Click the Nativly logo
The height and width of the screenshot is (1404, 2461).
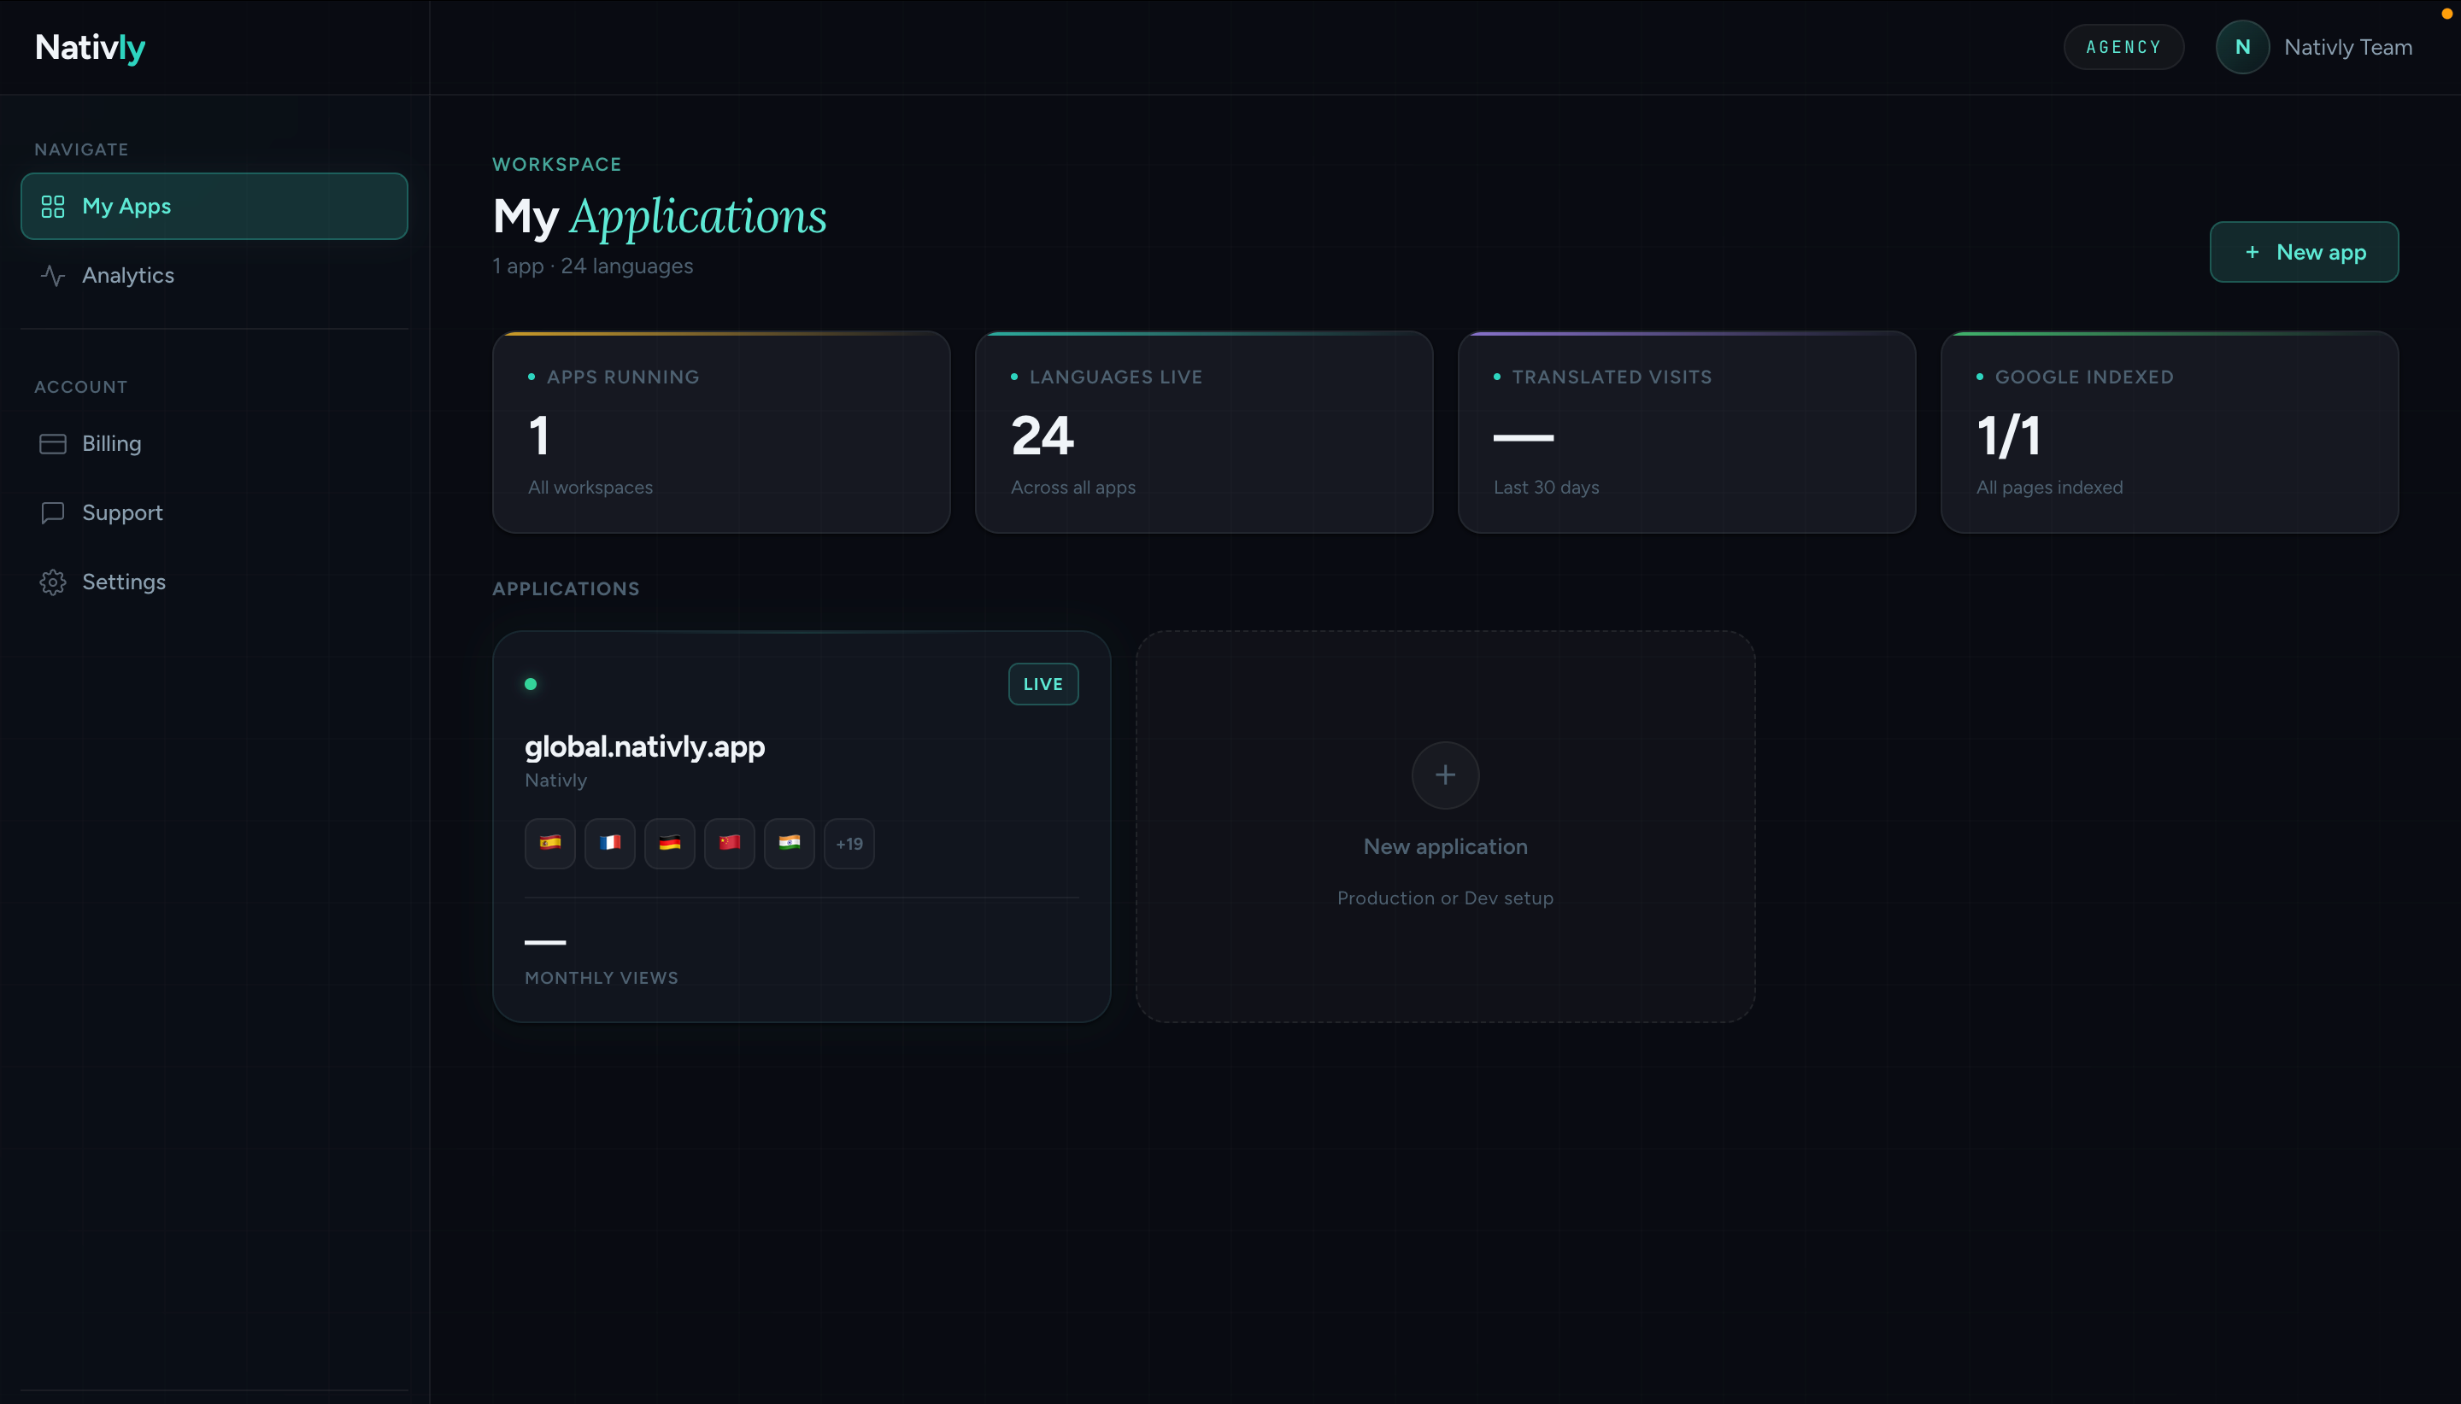coord(91,47)
